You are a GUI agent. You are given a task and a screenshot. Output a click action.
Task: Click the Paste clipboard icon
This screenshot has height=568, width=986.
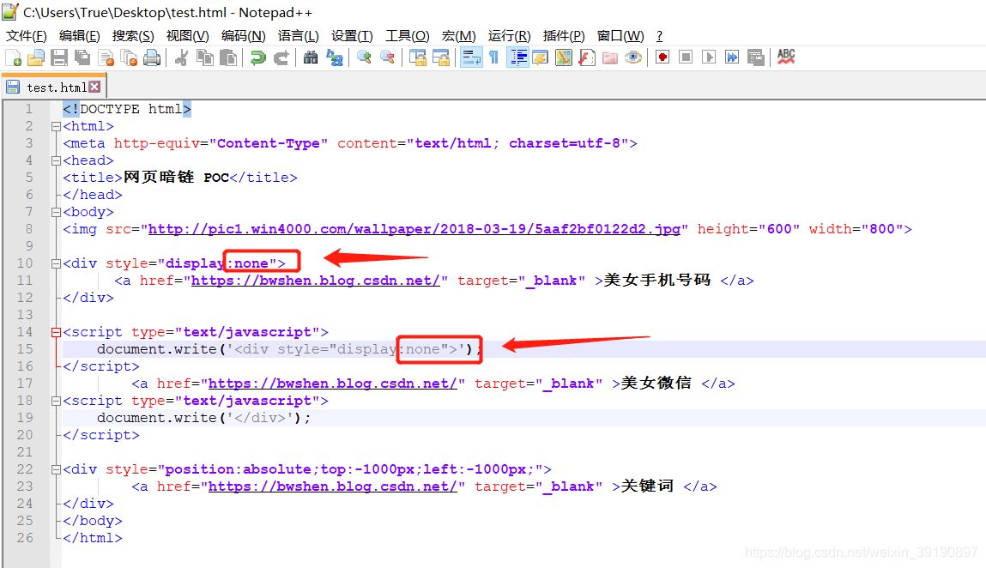point(228,57)
